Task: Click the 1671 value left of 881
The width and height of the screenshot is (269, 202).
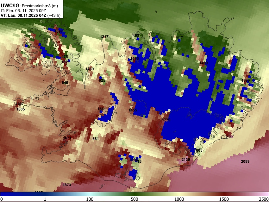Action: pos(67,138)
